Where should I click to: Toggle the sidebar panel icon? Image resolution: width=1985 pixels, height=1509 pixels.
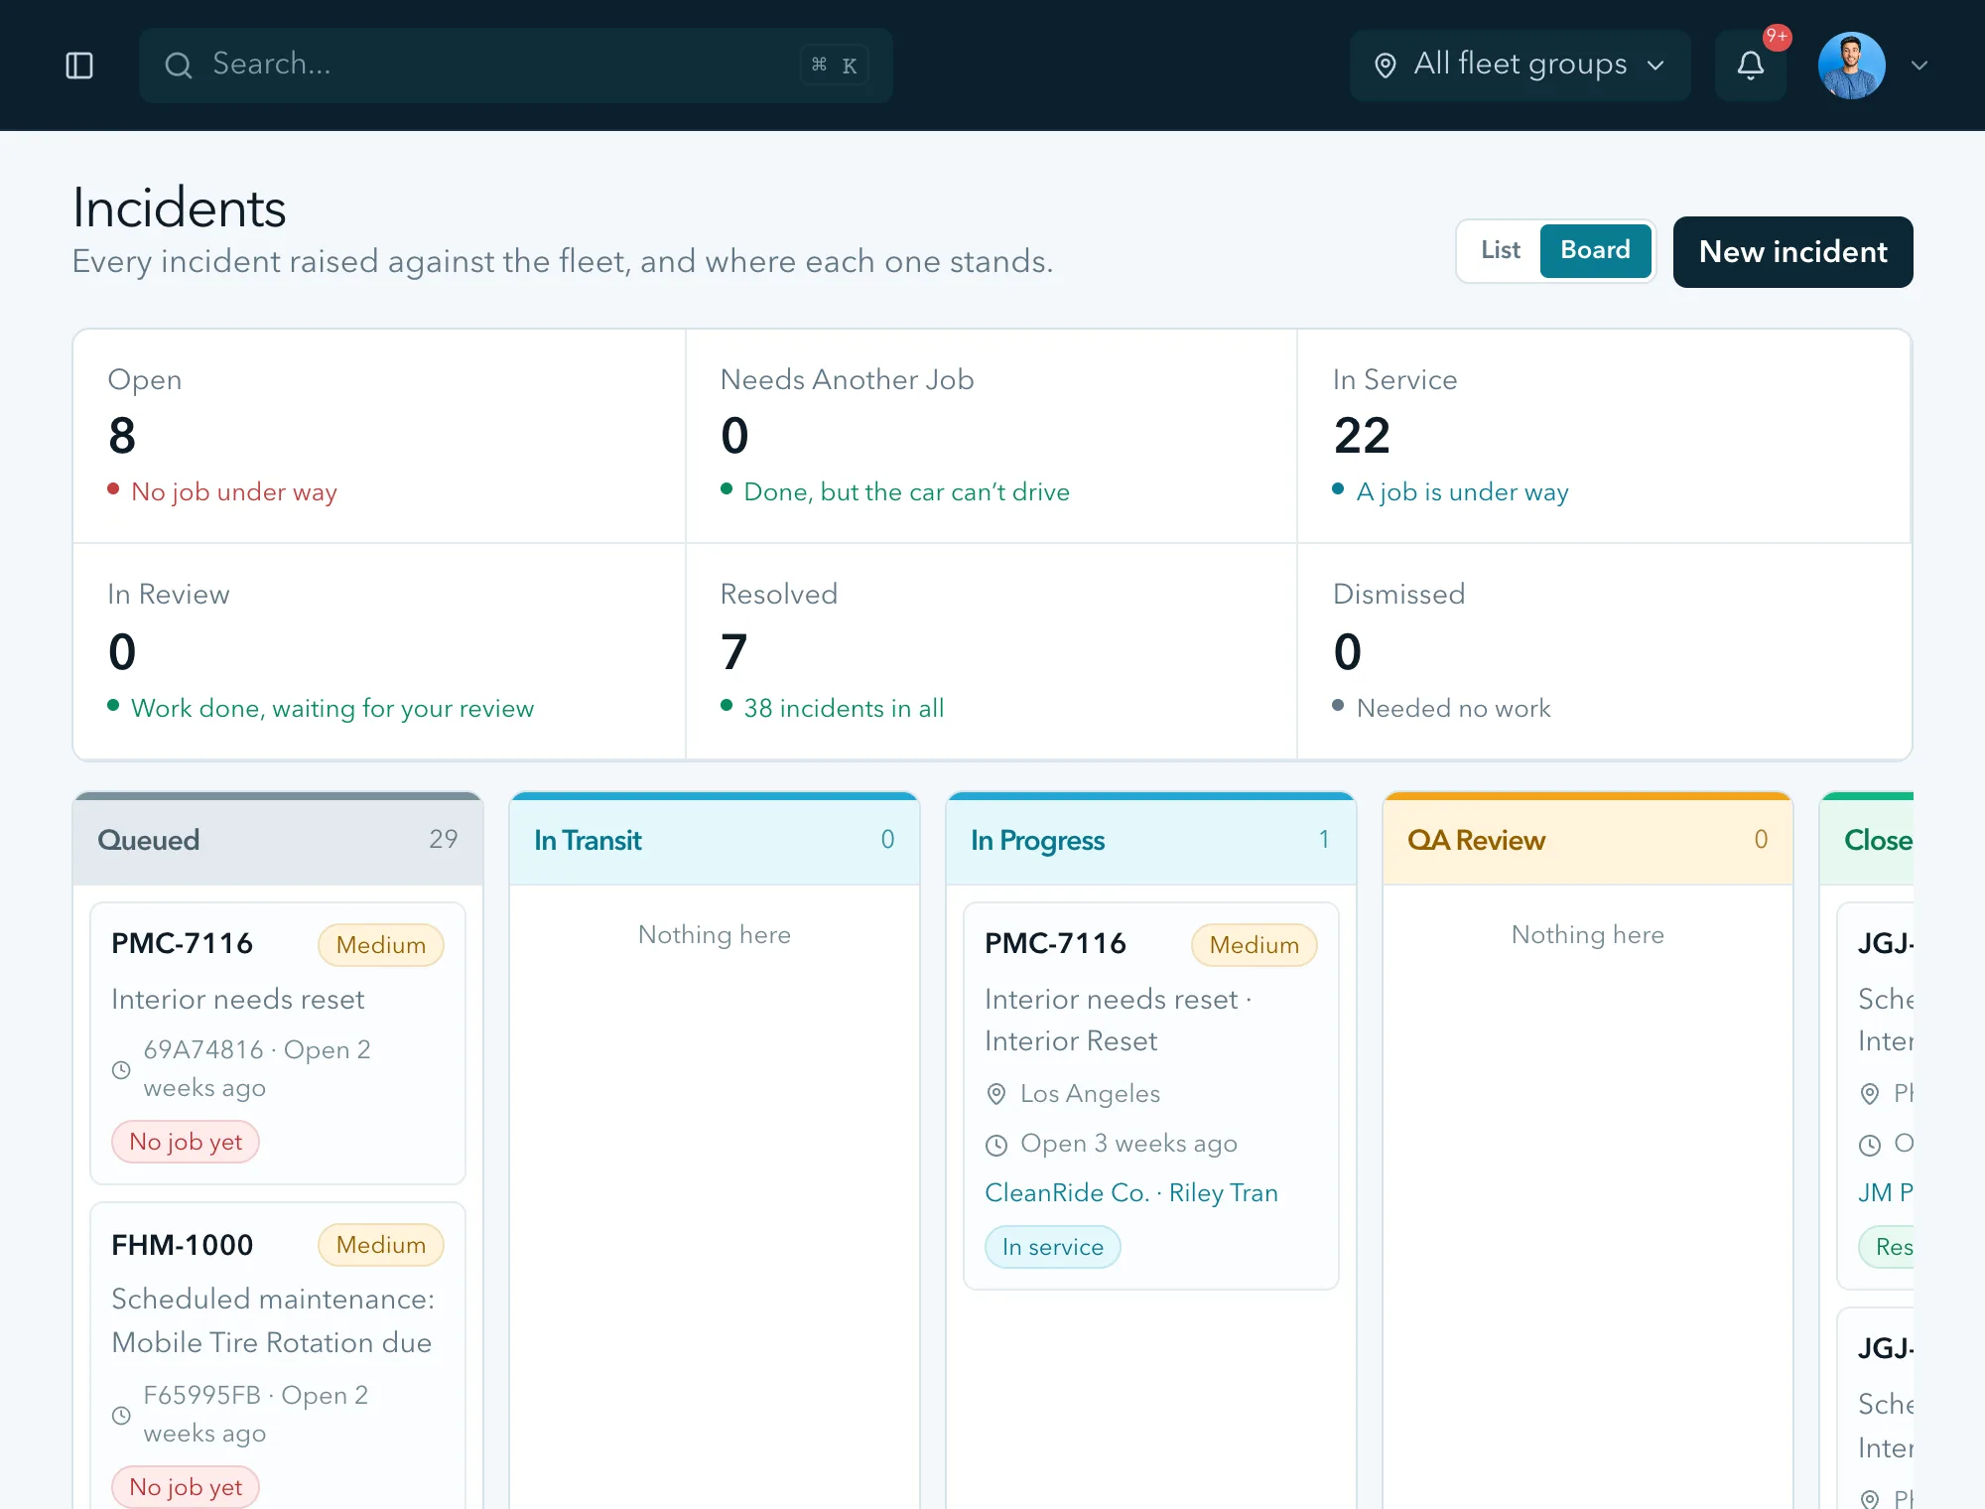tap(79, 66)
